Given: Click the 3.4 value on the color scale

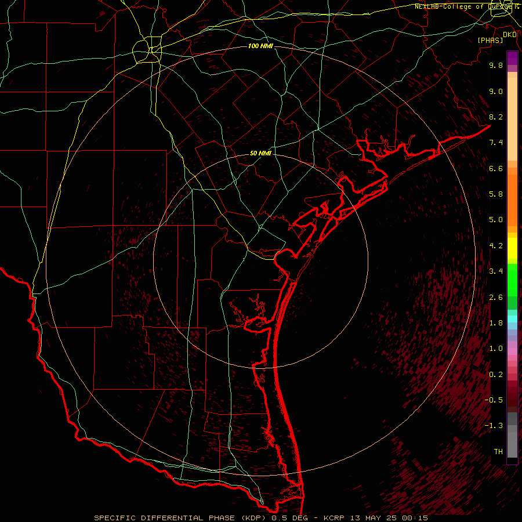Looking at the screenshot, I should coord(496,271).
